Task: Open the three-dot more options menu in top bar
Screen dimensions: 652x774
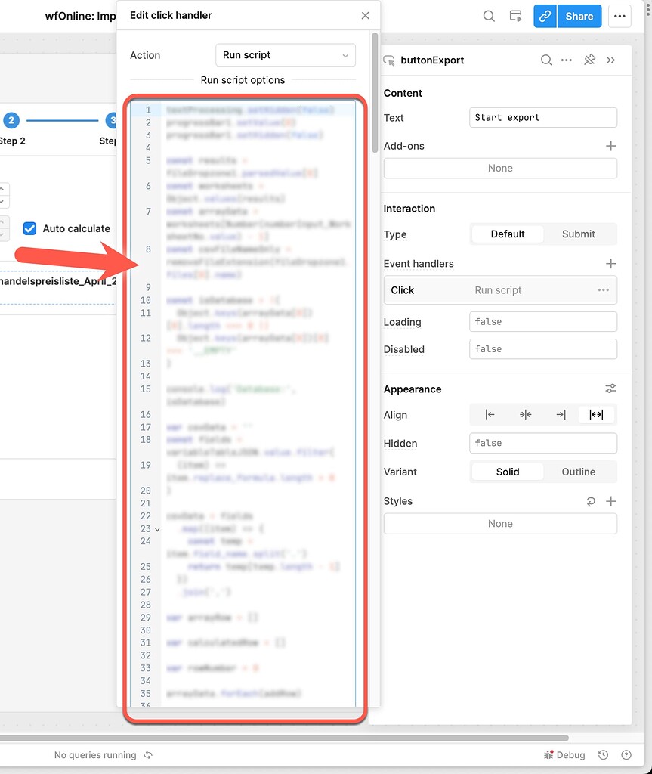Action: click(x=620, y=16)
